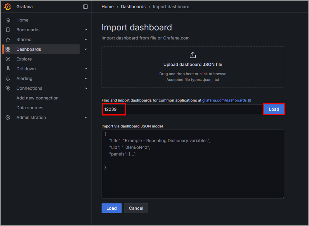The width and height of the screenshot is (309, 226).
Task: Click the Alerting bell icon
Action: 8,79
